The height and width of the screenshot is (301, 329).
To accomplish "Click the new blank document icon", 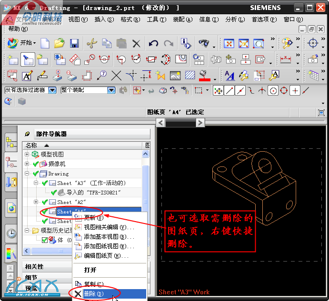I will pos(45,44).
